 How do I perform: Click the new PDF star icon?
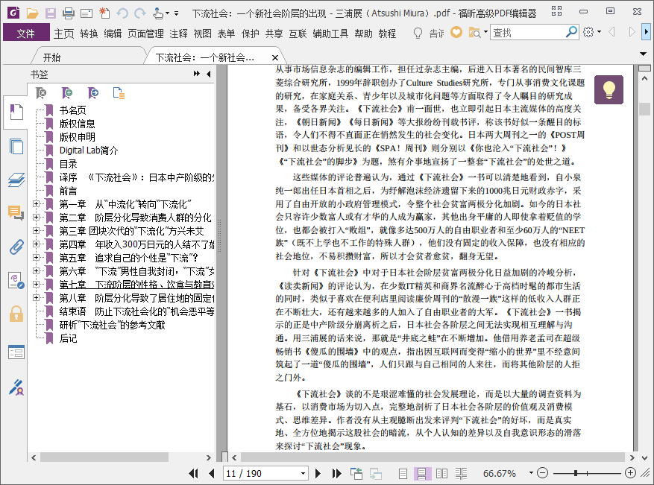pyautogui.click(x=104, y=13)
